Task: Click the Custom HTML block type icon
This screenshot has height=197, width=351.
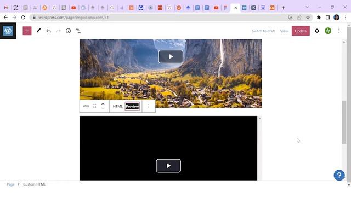Action: pos(86,106)
